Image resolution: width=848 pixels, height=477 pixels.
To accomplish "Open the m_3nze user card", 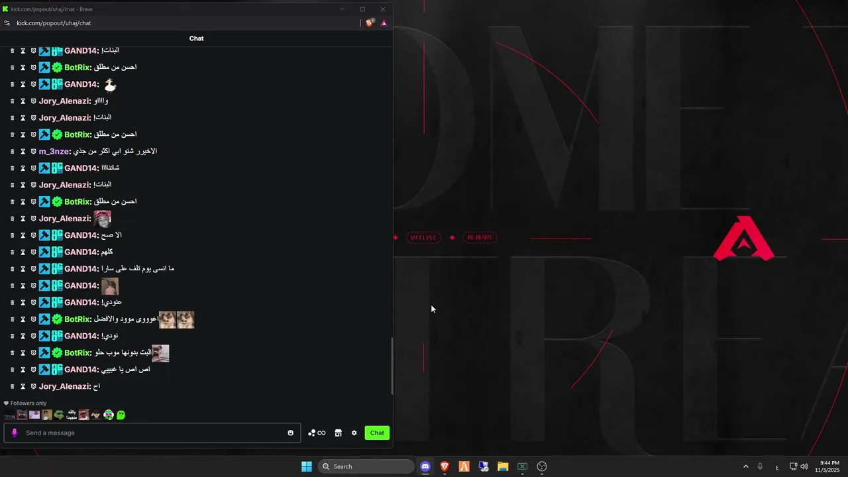I will 54,152.
